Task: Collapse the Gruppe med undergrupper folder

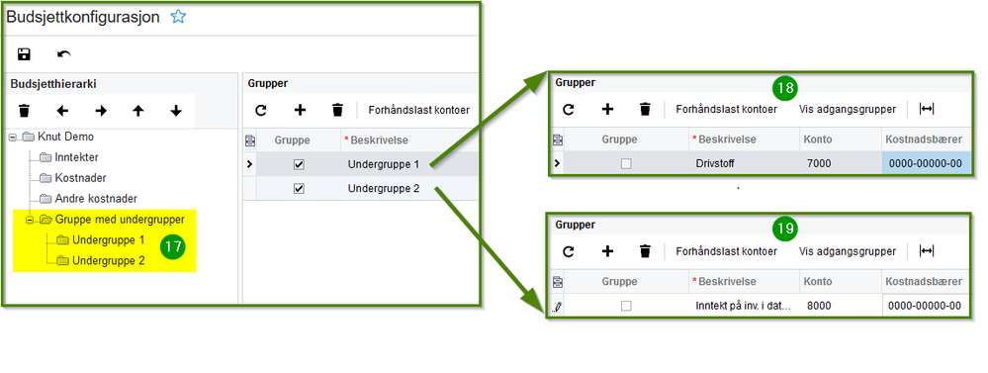Action: pyautogui.click(x=29, y=220)
